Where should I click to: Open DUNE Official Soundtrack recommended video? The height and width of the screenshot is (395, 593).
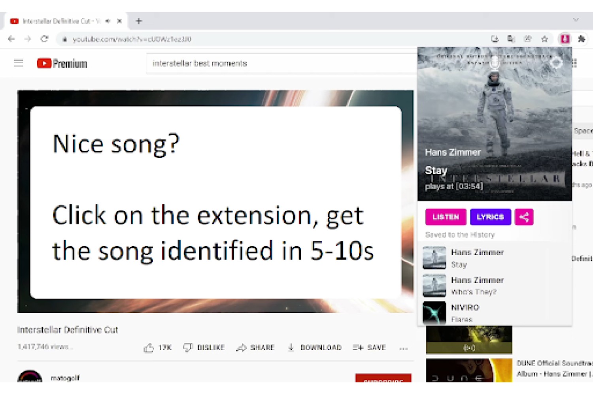click(x=554, y=369)
